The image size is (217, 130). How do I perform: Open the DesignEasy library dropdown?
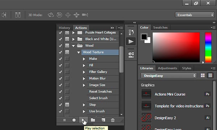click(169, 76)
